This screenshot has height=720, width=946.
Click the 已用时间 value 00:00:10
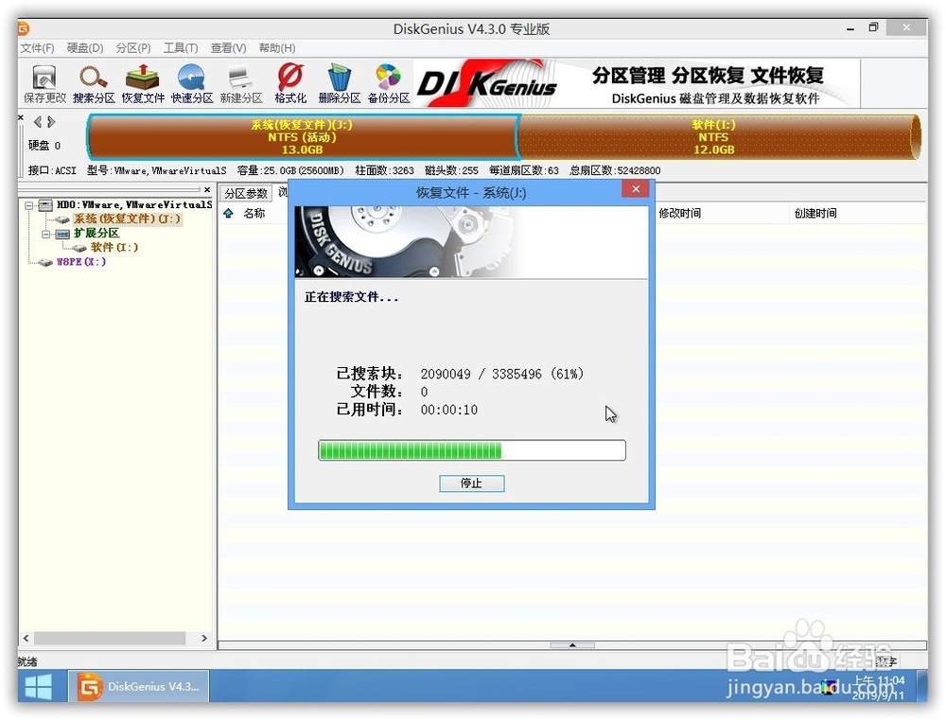(x=449, y=411)
